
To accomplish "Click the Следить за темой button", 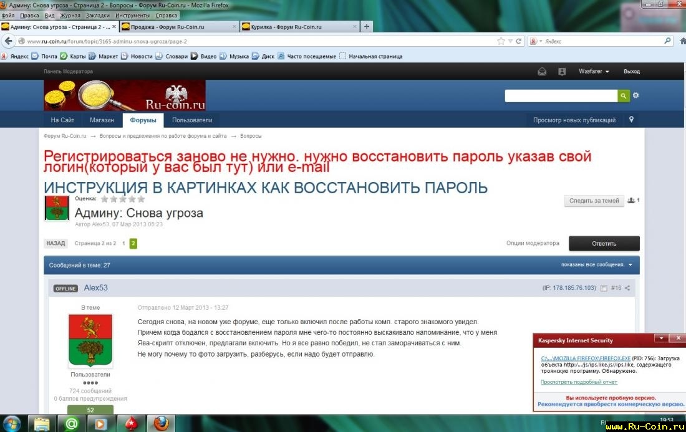I will click(x=594, y=201).
